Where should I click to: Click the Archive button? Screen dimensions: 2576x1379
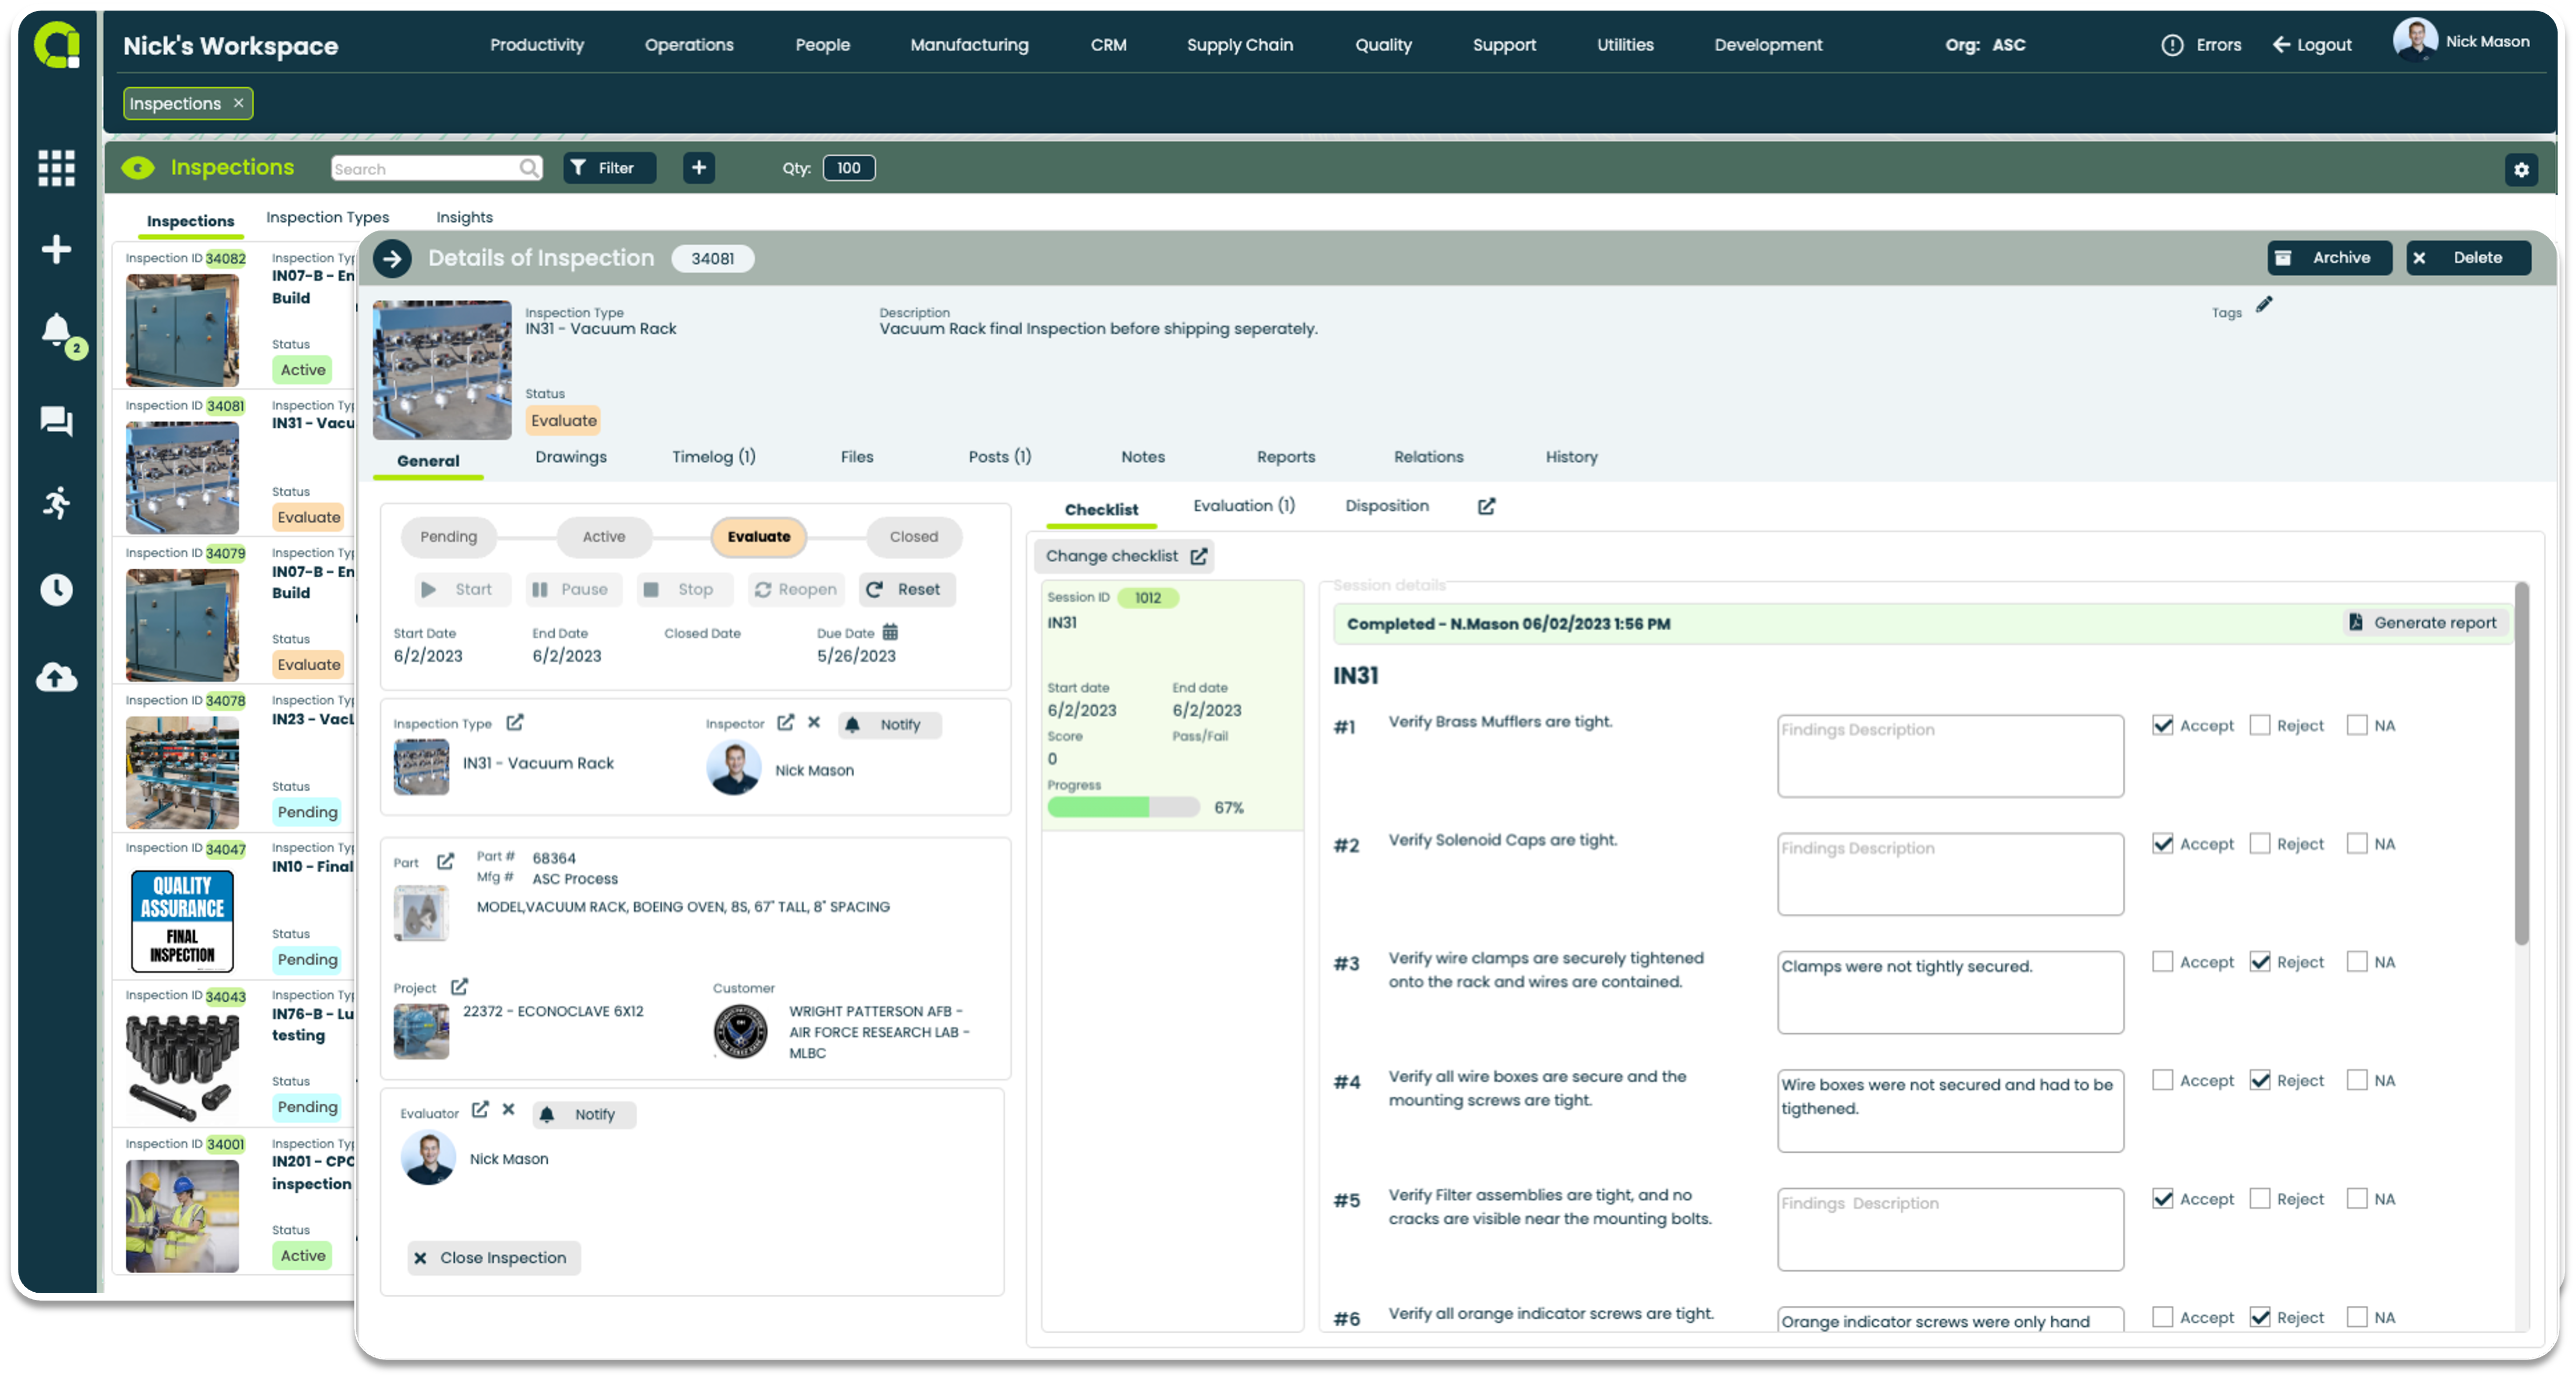click(2329, 258)
